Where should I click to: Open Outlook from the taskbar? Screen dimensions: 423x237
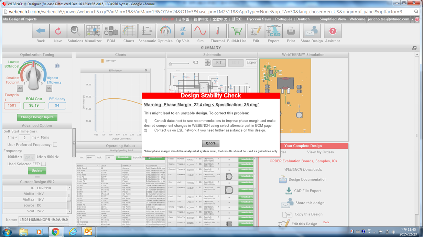pyautogui.click(x=88, y=232)
